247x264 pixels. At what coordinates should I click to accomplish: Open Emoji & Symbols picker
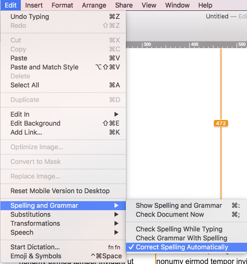63,256
